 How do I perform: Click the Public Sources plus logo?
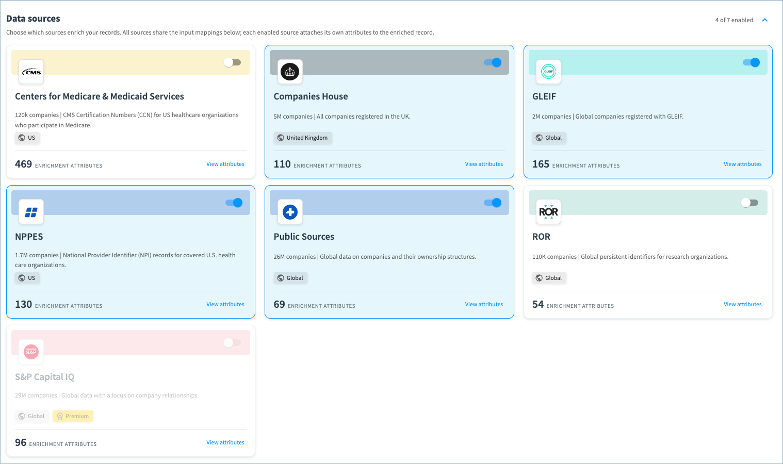pos(290,212)
